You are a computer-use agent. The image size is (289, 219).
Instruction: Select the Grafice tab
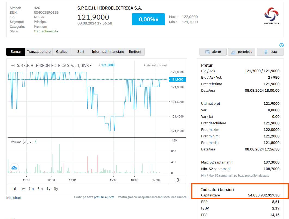[62, 52]
